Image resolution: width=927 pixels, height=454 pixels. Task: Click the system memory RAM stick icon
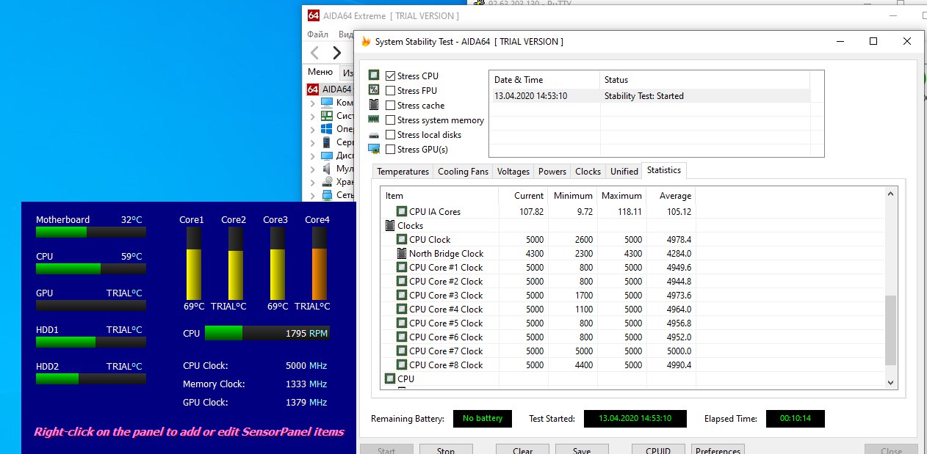point(374,120)
